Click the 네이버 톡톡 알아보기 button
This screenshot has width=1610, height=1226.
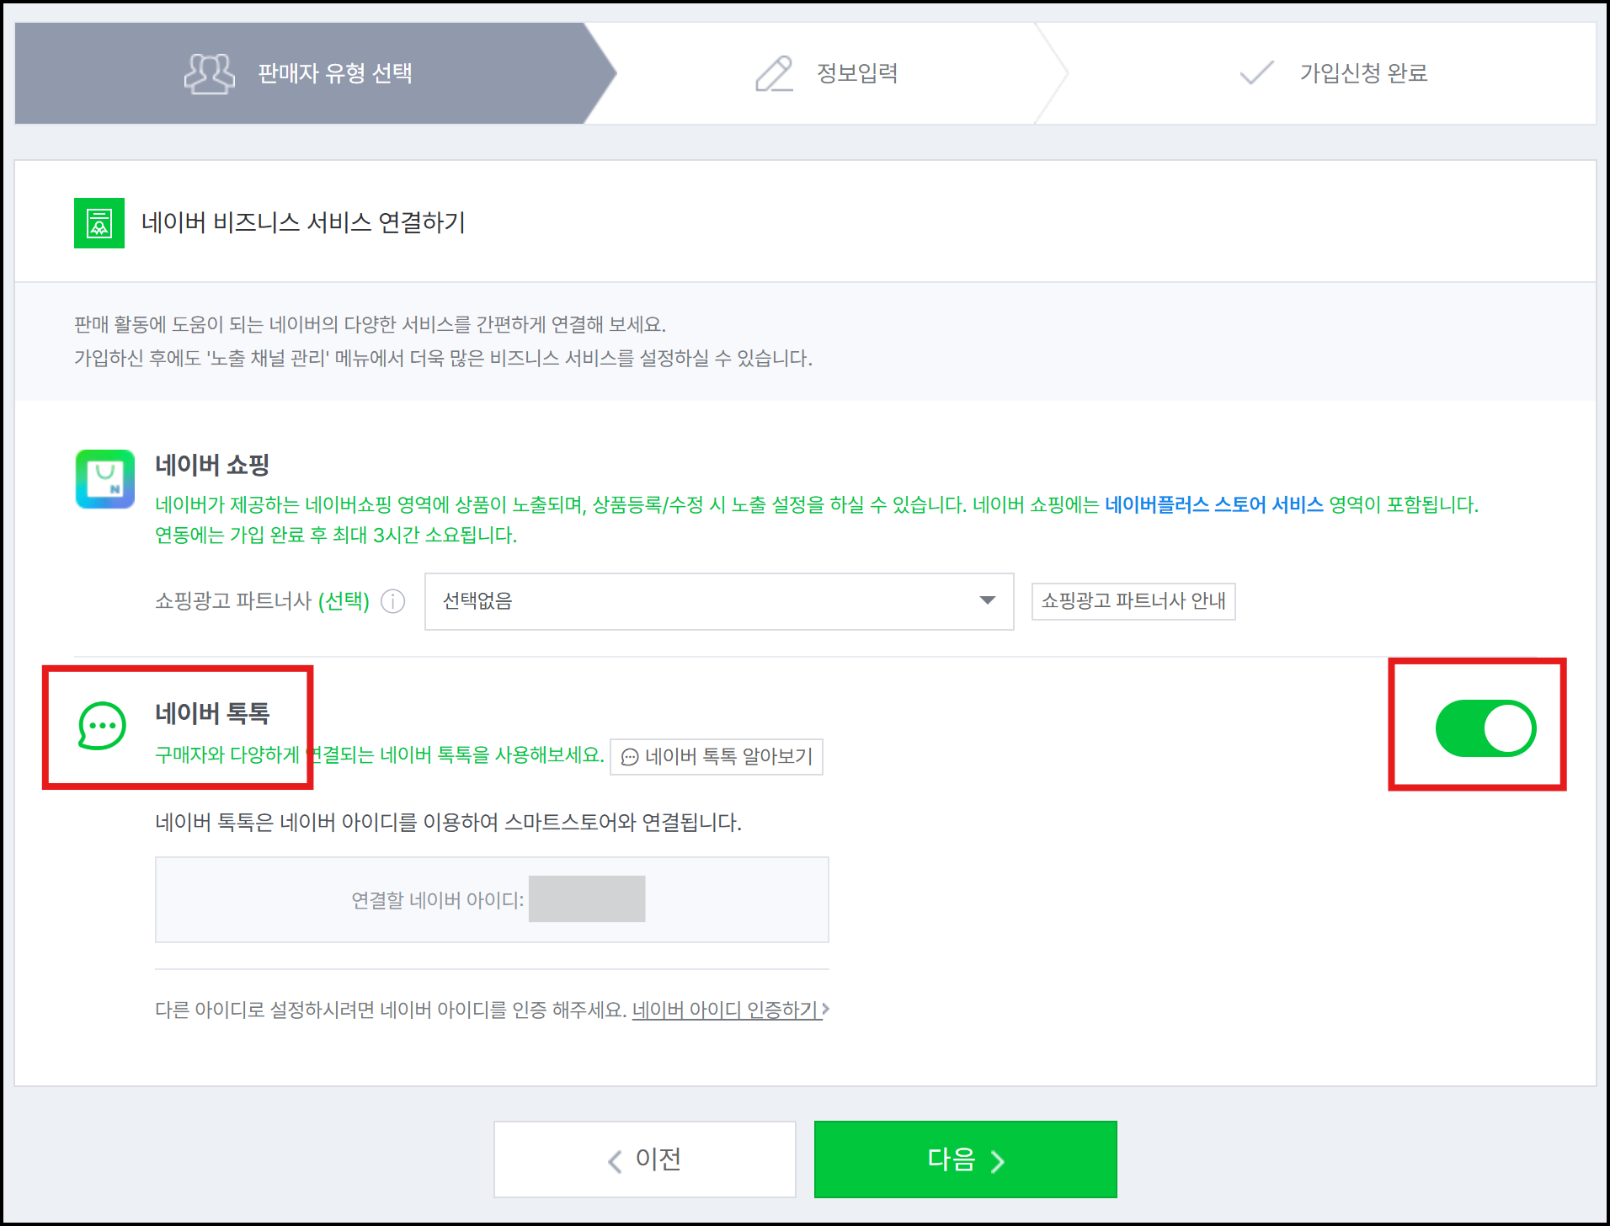point(717,756)
